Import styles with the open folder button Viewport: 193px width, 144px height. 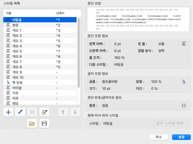pyautogui.click(x=32, y=123)
